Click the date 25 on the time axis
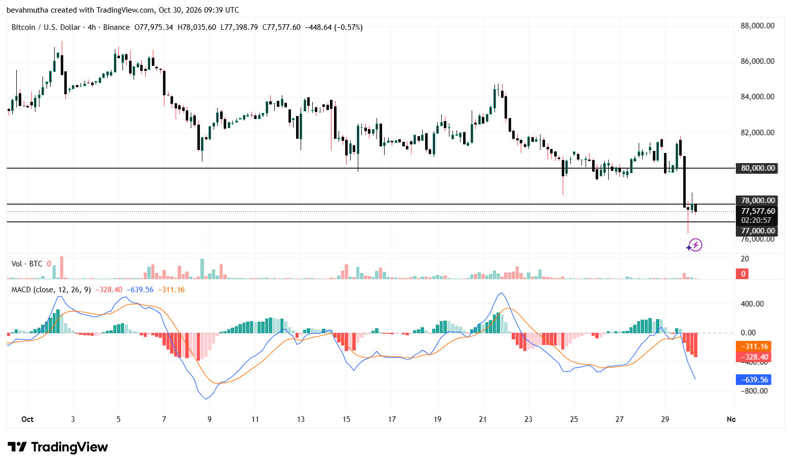The width and height of the screenshot is (791, 466). point(574,419)
